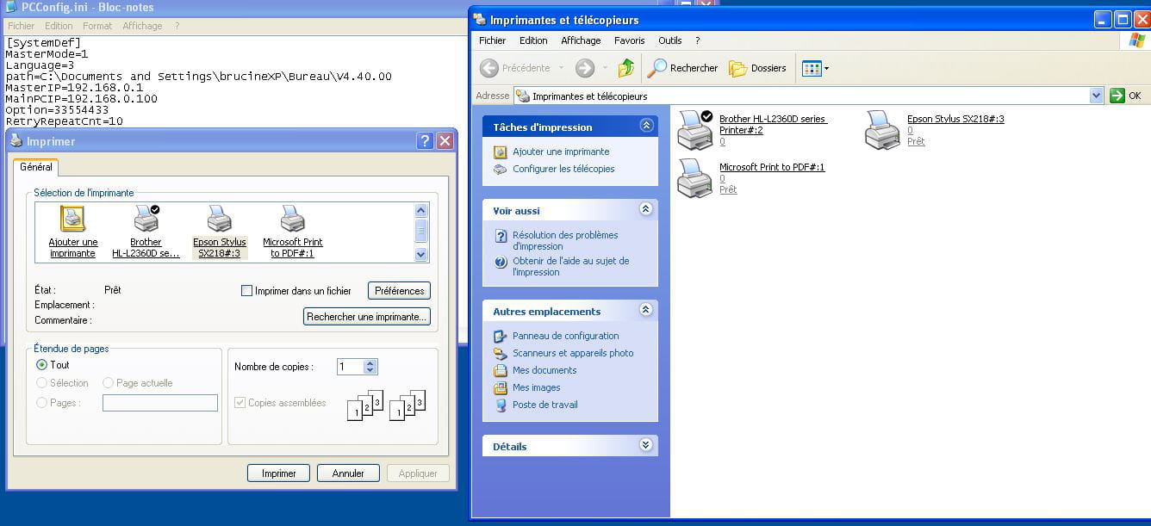Click the help question mark in Imprimer dialog
The height and width of the screenshot is (526, 1151).
pos(425,141)
